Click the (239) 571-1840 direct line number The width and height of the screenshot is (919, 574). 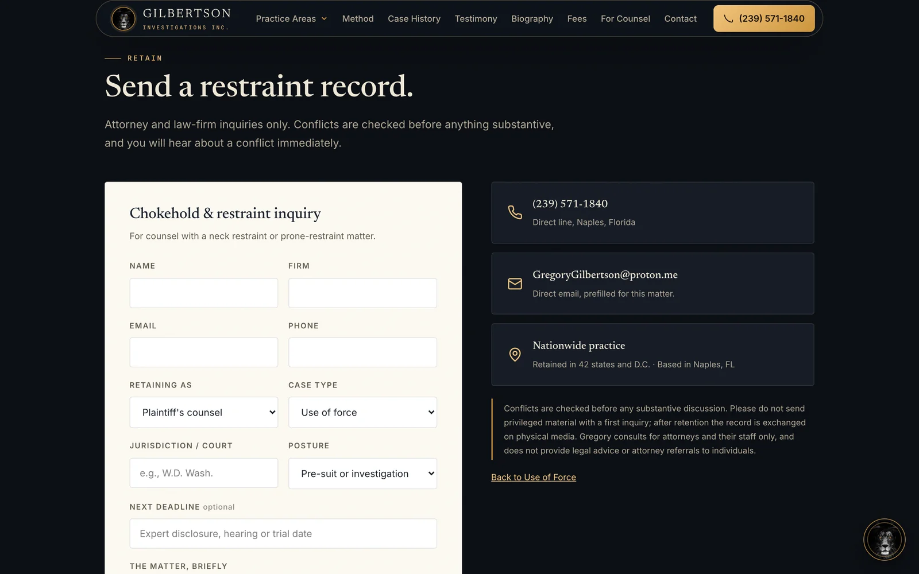(x=570, y=204)
